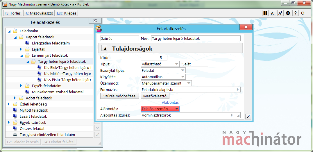Open Összes feladat list
Image resolution: width=313 pixels, height=152 pixels.
tap(32, 128)
